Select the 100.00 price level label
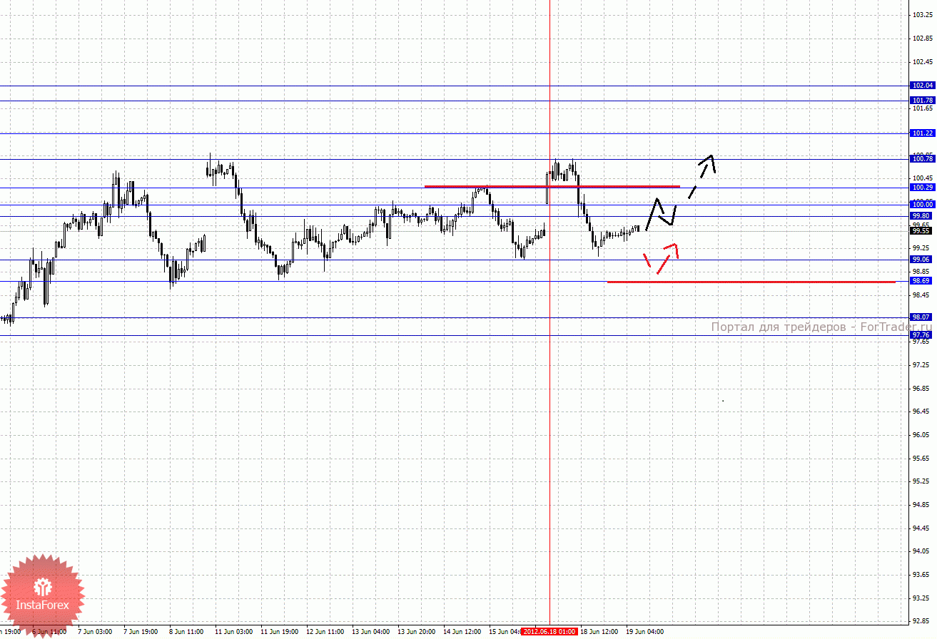This screenshot has height=639, width=937. coord(923,205)
